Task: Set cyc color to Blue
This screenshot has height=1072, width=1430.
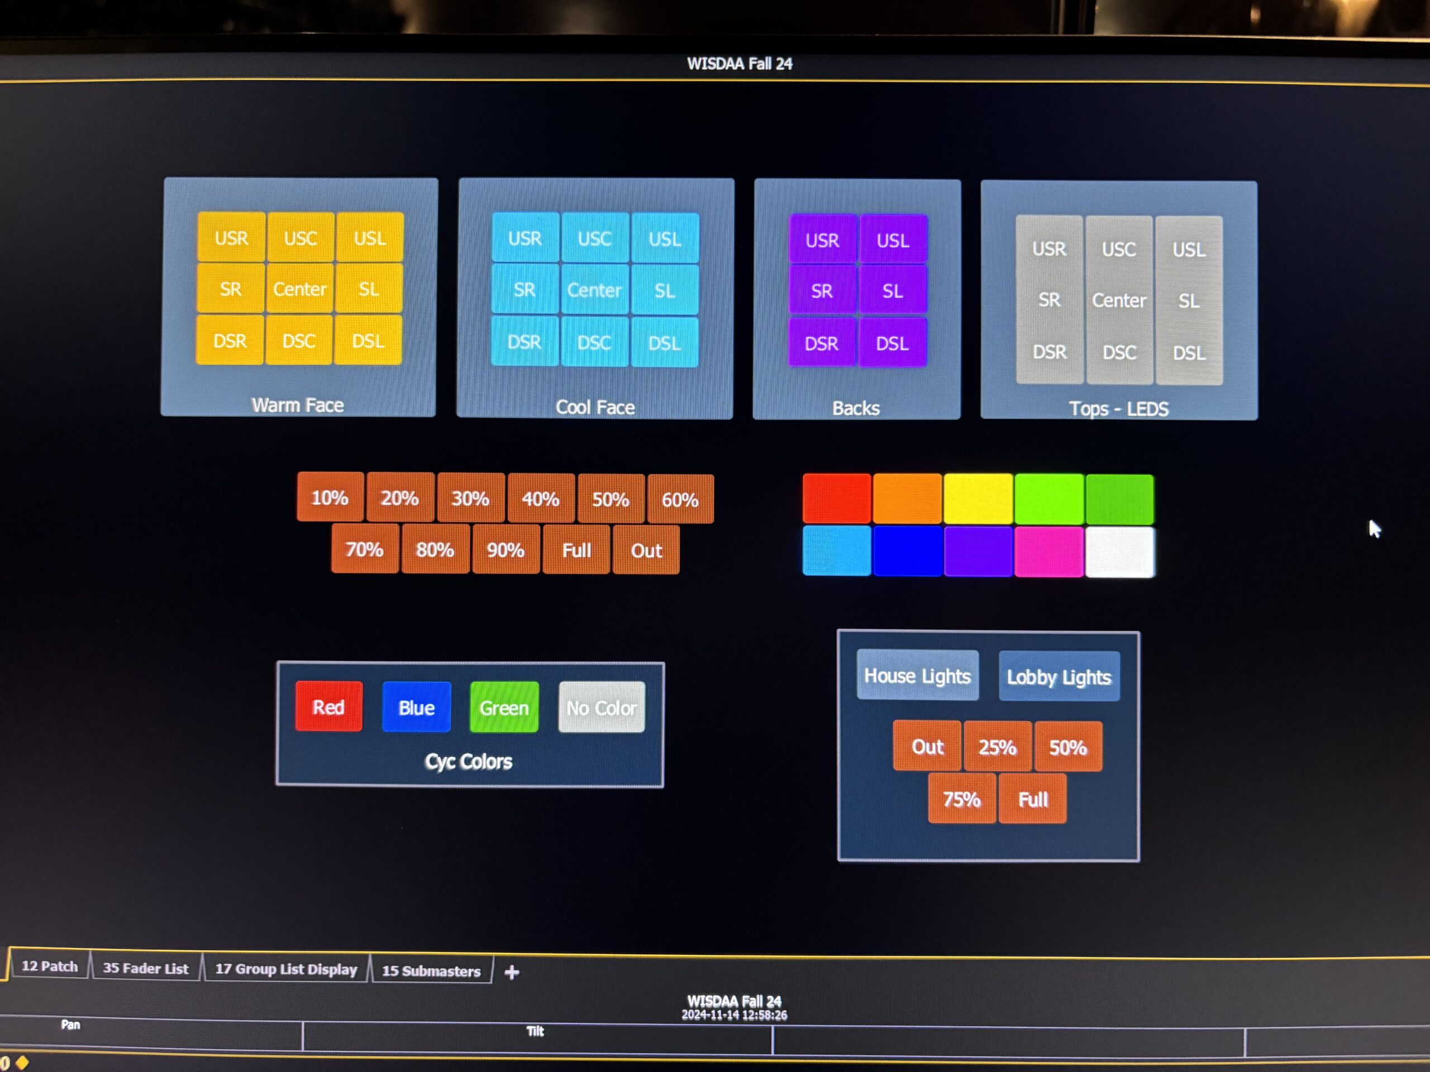Action: (416, 707)
